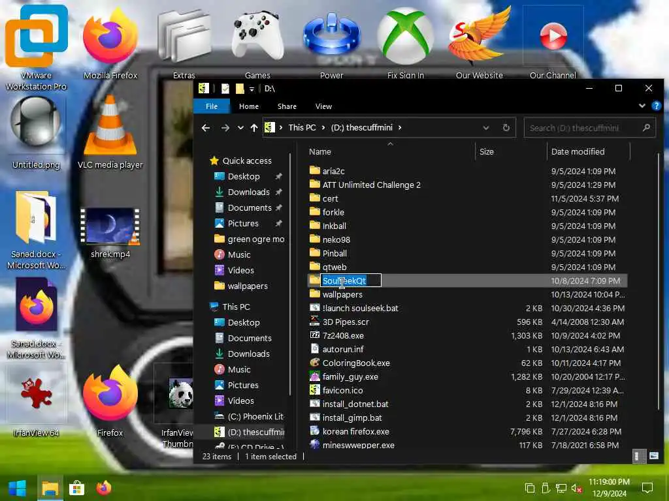
Task: Expand chevron after thescuffmini breadcrumb
Action: pyautogui.click(x=399, y=127)
